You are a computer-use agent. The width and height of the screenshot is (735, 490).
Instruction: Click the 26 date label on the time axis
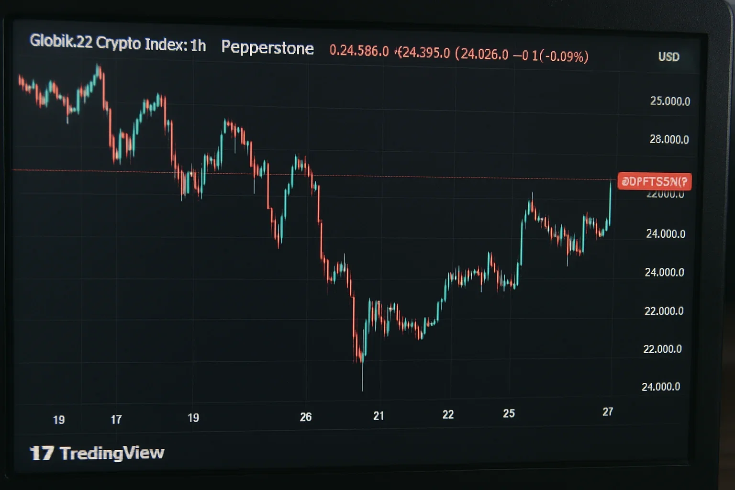click(306, 417)
